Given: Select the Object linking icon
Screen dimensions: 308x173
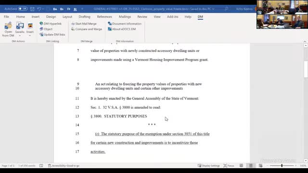Looking at the screenshot, I should coord(41,29).
